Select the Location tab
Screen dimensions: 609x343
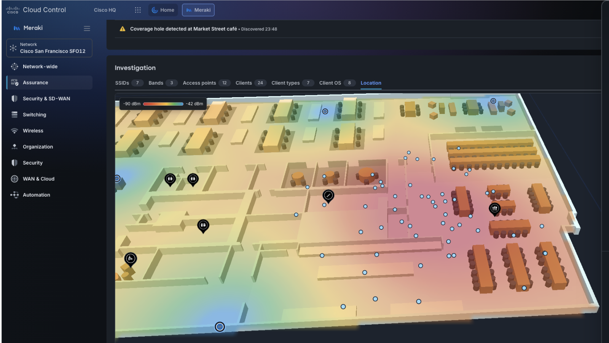point(371,83)
